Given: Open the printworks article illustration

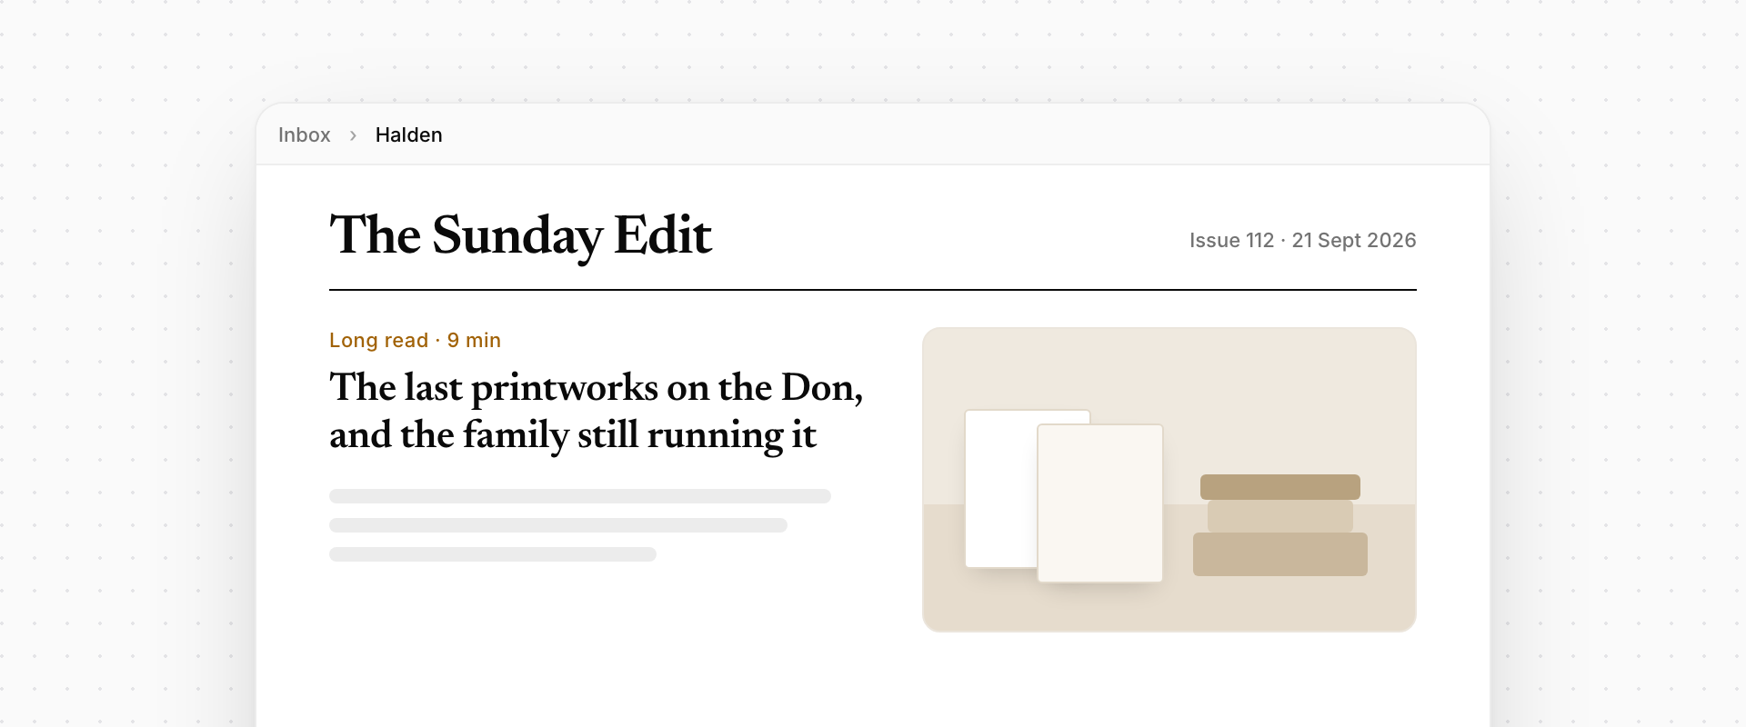Looking at the screenshot, I should tap(1169, 480).
